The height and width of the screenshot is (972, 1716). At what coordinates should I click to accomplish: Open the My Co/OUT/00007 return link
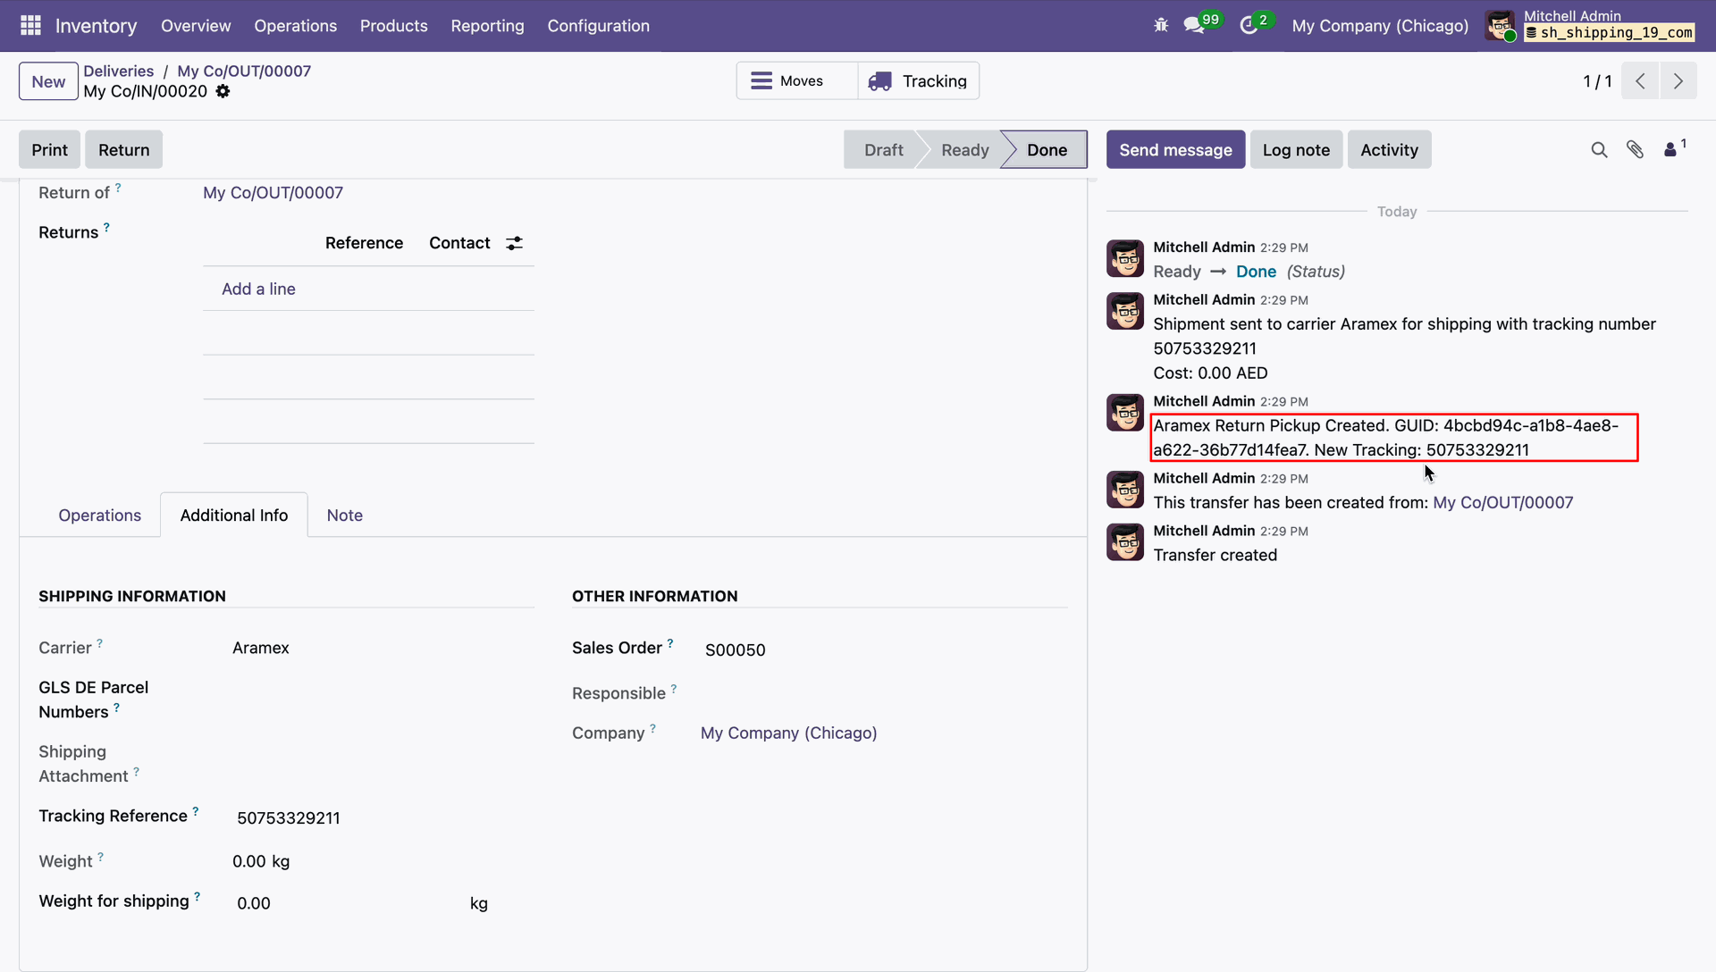tap(273, 193)
